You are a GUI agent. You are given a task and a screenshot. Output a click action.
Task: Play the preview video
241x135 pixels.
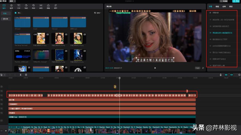(x=155, y=68)
